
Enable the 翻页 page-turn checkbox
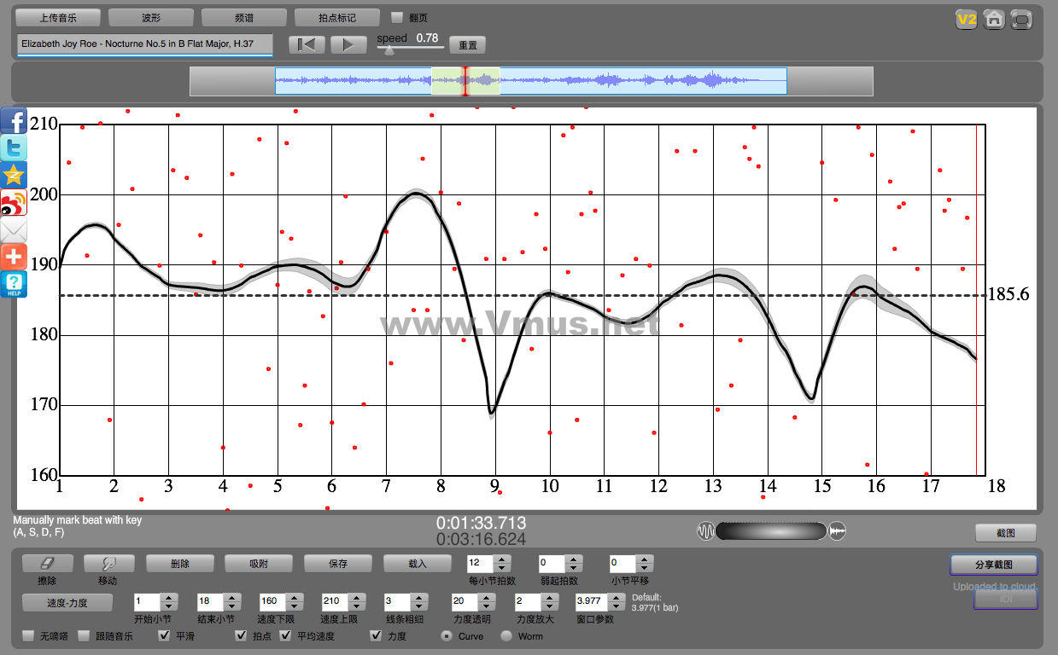[x=397, y=17]
